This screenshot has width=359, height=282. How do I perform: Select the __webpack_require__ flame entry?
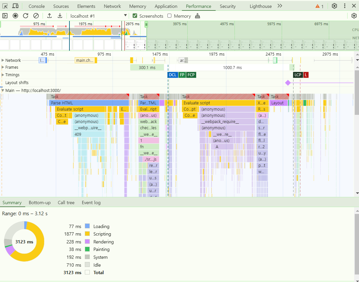[227, 122]
